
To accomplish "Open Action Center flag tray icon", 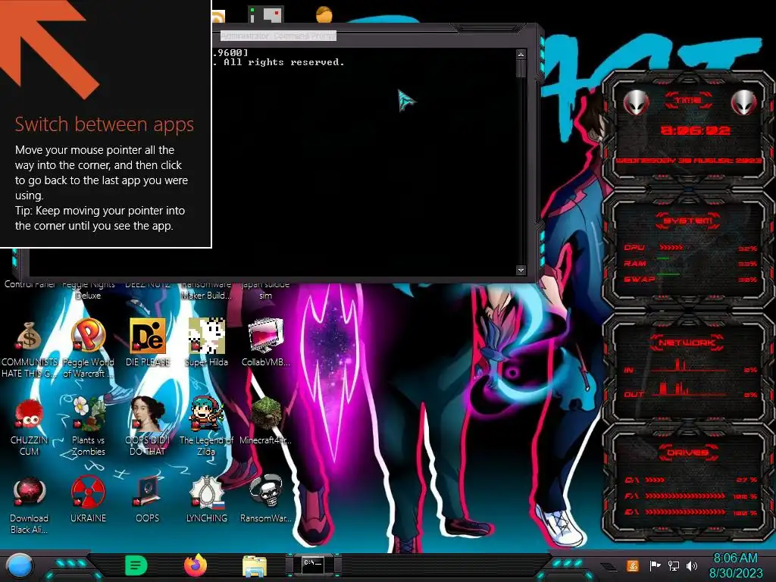I will [655, 565].
